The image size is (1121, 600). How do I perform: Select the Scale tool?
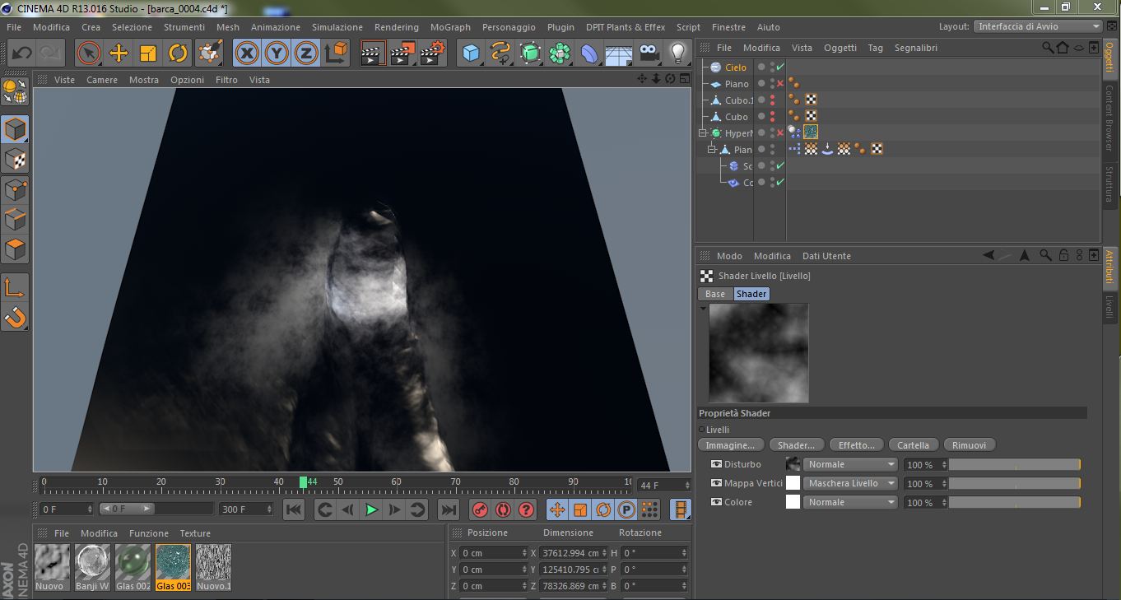click(148, 53)
